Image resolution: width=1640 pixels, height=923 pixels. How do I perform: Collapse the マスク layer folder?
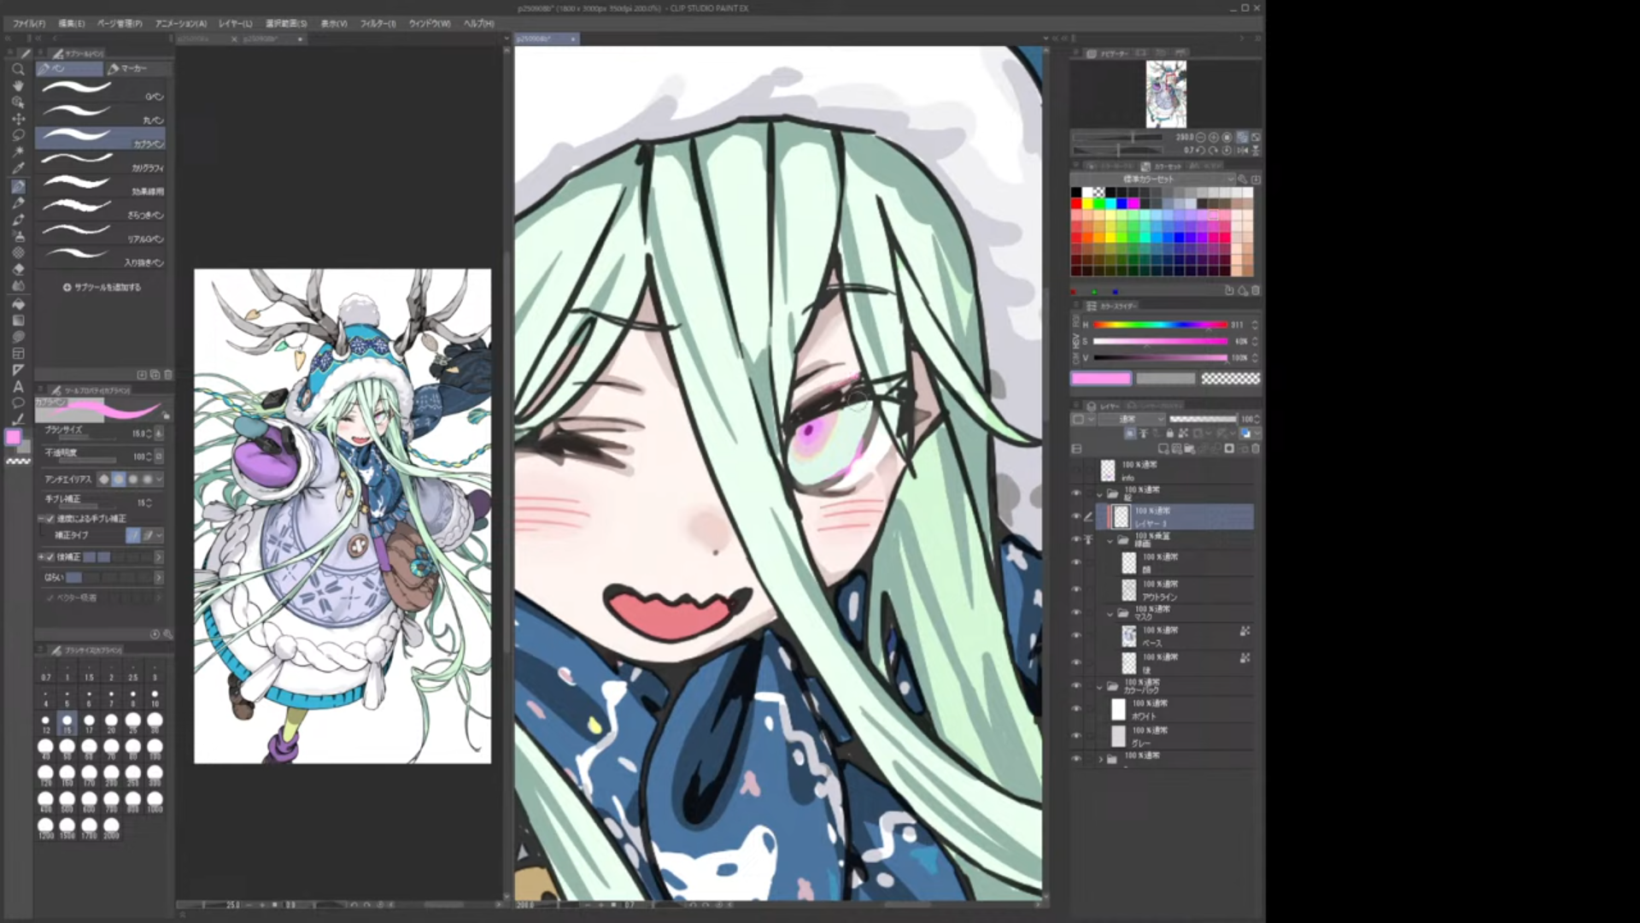pyautogui.click(x=1110, y=613)
